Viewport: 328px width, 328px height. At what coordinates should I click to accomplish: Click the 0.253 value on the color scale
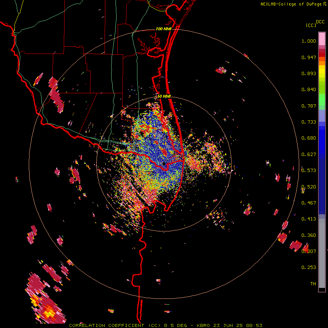tap(309, 268)
